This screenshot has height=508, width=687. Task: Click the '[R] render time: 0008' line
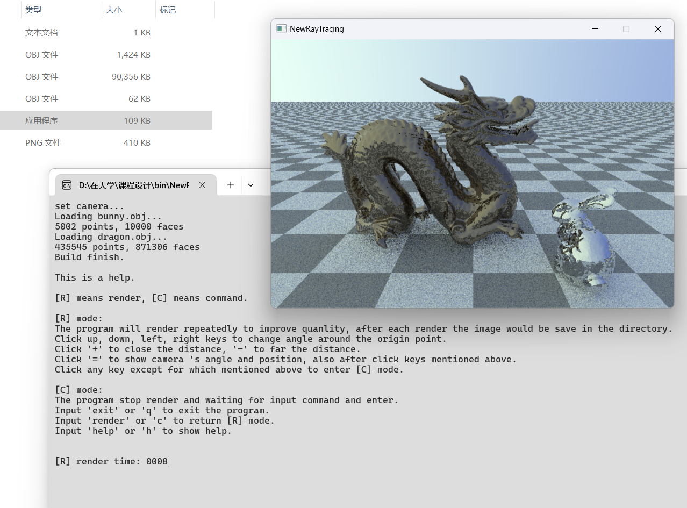point(111,461)
